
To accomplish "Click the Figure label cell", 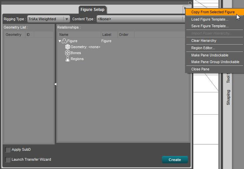I will [x=106, y=41].
